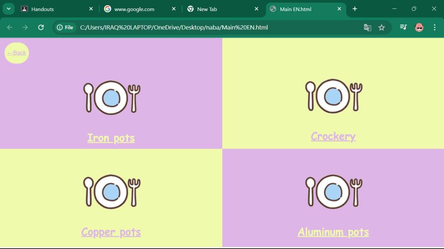Viewport: 444px width, 249px height.
Task: Open a new tab with plus button
Action: point(355,9)
